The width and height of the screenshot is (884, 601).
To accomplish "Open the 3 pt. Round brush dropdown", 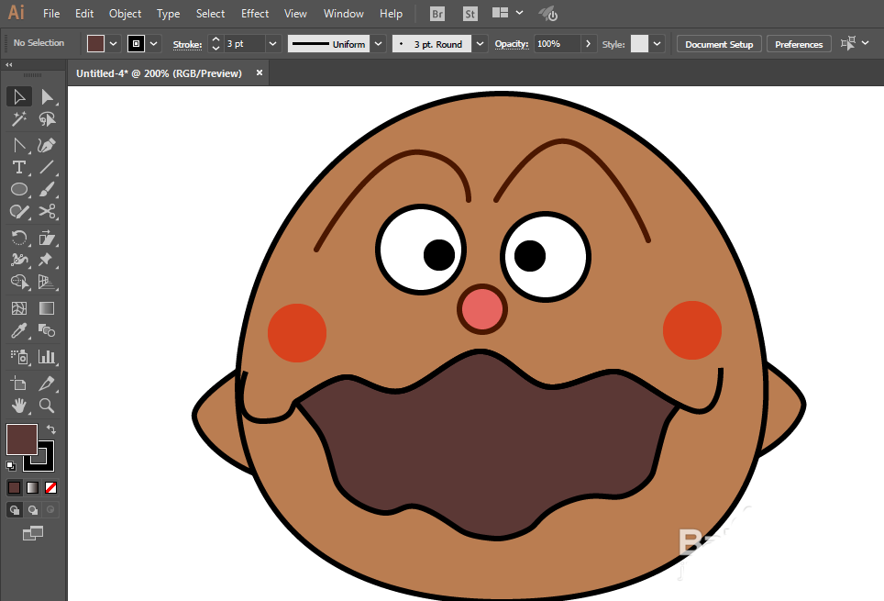I will click(481, 44).
